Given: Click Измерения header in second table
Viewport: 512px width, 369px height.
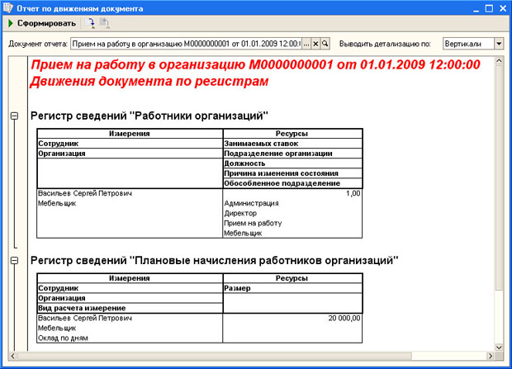Looking at the screenshot, I should [130, 278].
